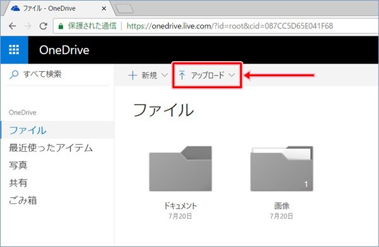The image size is (379, 247).
Task: Click the onedrive.live.com address bar URL
Action: pos(230,26)
